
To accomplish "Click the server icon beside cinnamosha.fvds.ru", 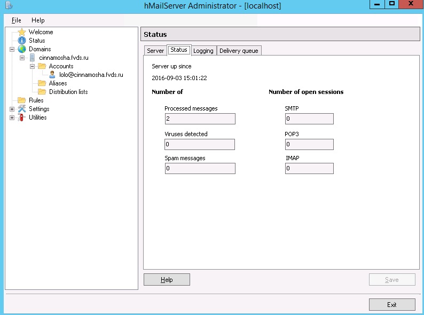I will pyautogui.click(x=32, y=58).
